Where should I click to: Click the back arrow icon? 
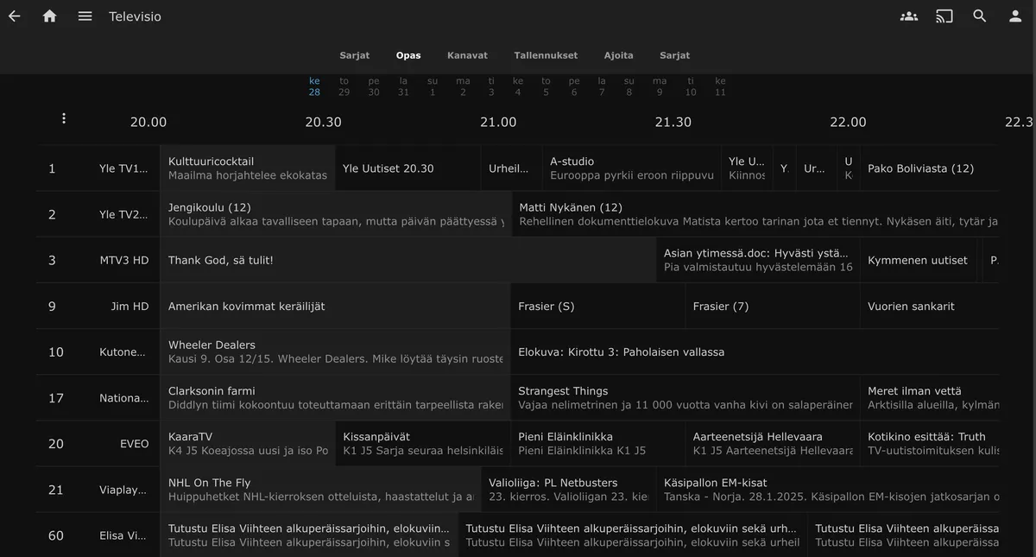click(x=15, y=16)
